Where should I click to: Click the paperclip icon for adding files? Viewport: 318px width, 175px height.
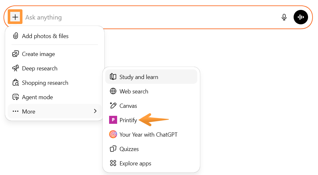tap(16, 36)
